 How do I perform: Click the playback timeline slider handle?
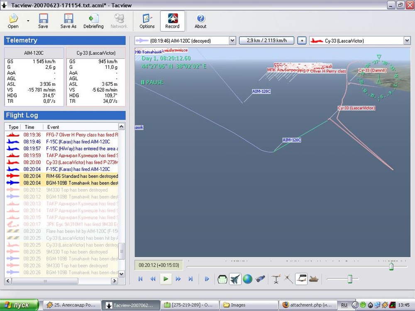click(x=391, y=266)
